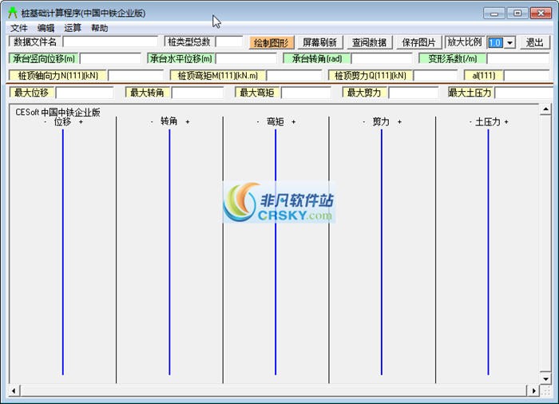Focus the 数据文件名 input field
This screenshot has width=559, height=404.
[x=110, y=42]
